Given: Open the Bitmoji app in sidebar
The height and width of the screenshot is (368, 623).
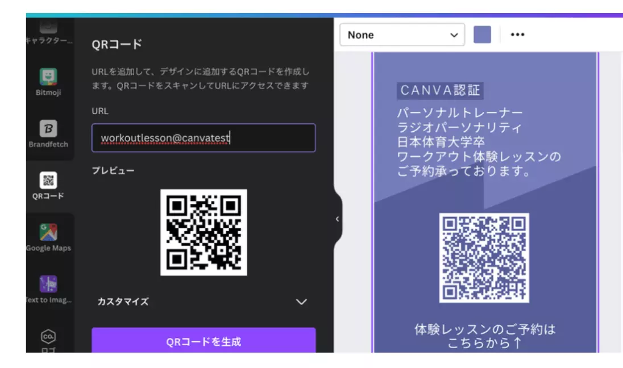Looking at the screenshot, I should (48, 82).
